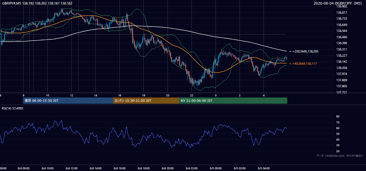Click hour label 12 under price chart
The width and height of the screenshot is (366, 171).
(x=72, y=95)
